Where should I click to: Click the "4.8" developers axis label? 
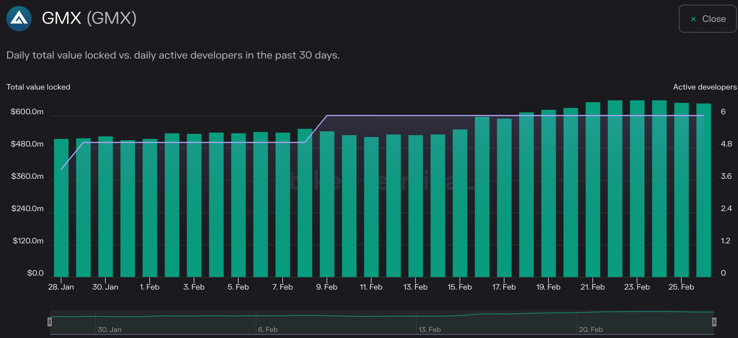tap(726, 144)
